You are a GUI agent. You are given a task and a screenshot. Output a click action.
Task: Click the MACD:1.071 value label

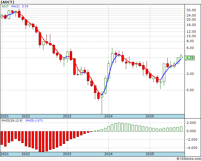click(34, 121)
